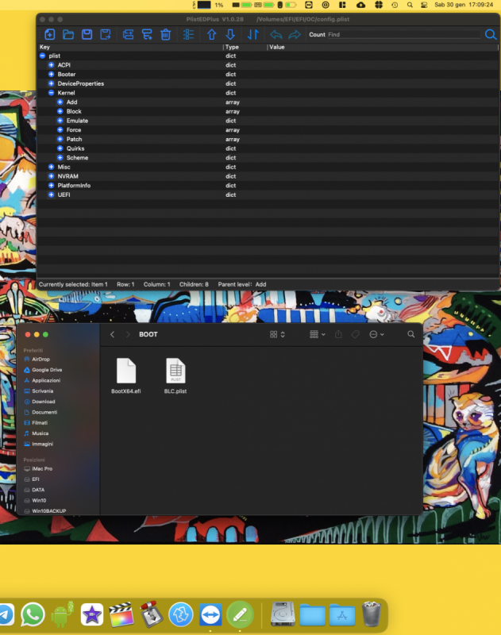Expand the UEFI dict
501x635 pixels.
coord(51,194)
